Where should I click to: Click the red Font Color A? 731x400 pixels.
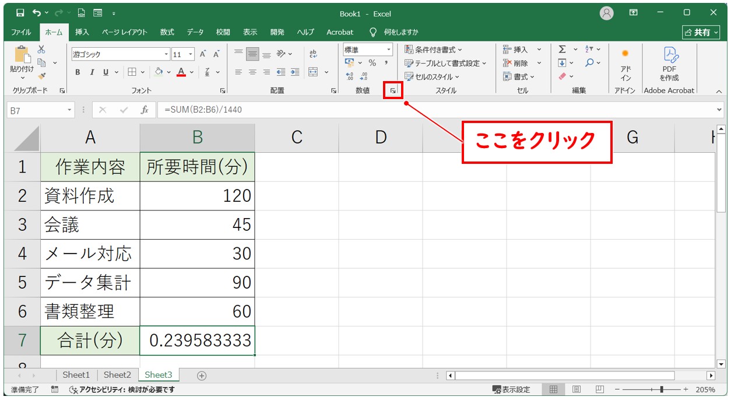coord(181,72)
